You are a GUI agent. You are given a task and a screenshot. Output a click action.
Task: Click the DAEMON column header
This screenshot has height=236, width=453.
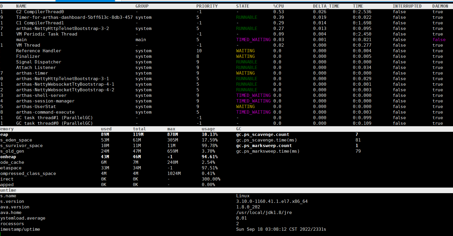[x=440, y=6]
